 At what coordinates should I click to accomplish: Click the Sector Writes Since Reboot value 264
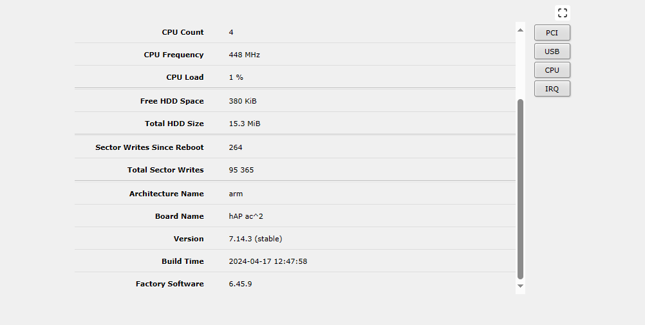coord(236,147)
